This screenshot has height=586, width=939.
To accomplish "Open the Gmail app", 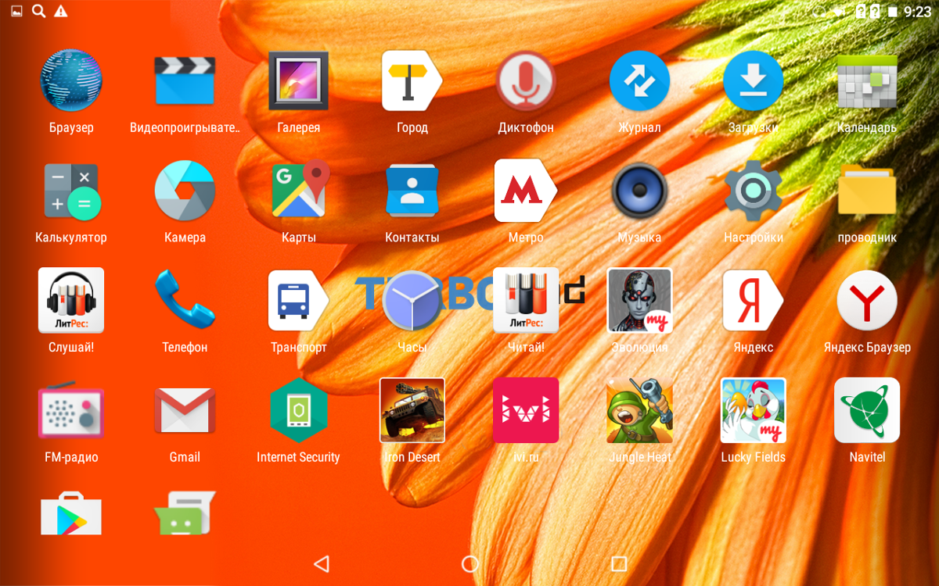I will click(x=185, y=413).
